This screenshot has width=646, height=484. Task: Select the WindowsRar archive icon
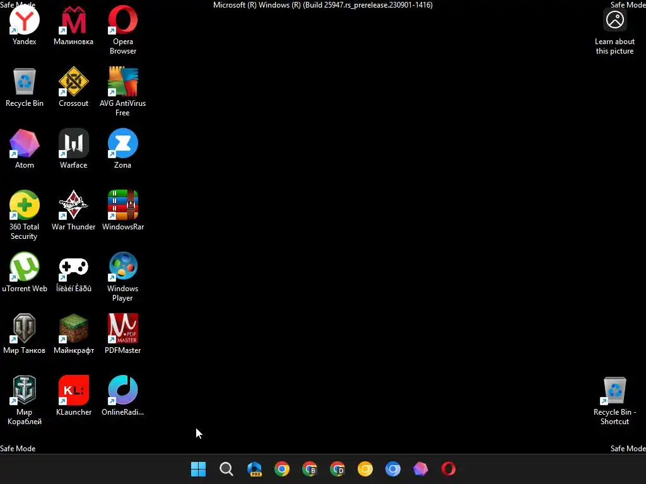(123, 205)
